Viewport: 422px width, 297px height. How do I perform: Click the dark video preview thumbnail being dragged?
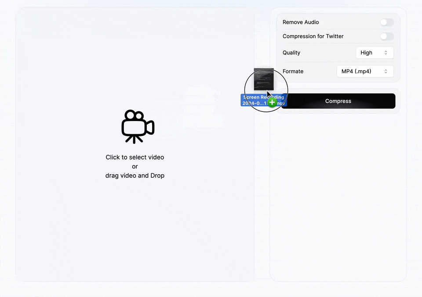(264, 79)
